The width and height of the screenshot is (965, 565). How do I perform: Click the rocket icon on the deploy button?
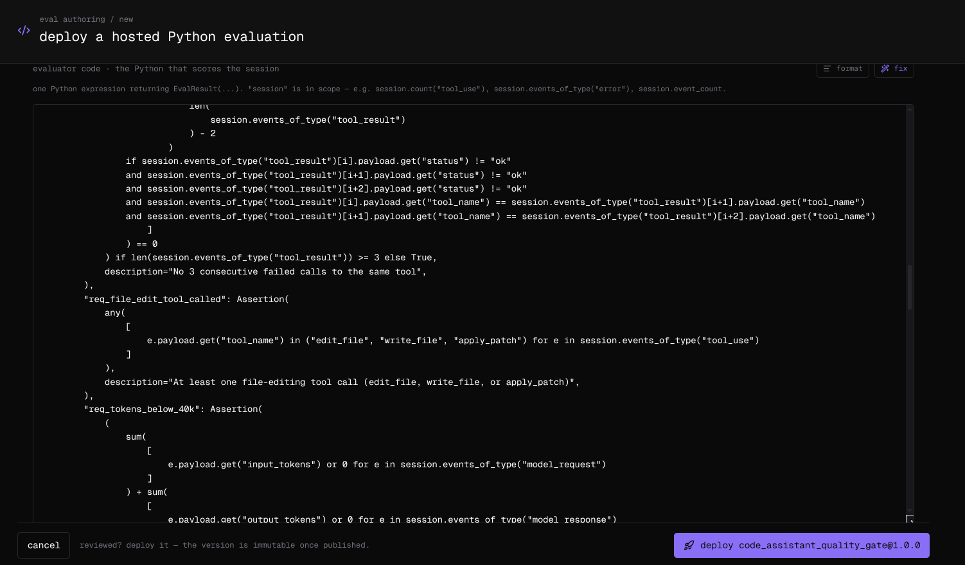[x=689, y=545]
